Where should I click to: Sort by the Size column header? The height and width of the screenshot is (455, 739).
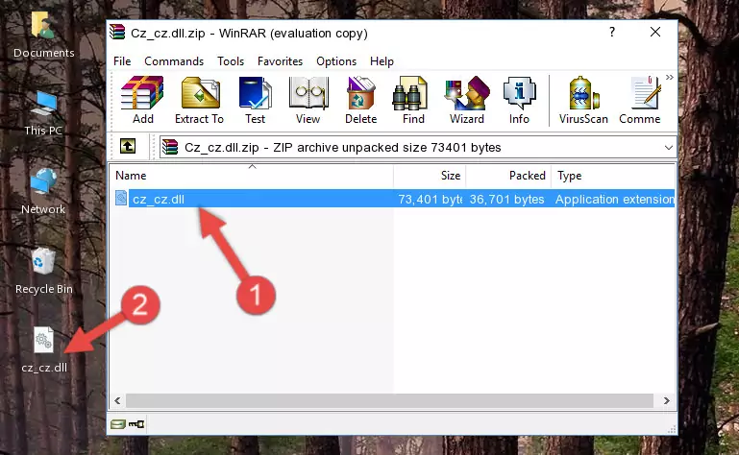[x=430, y=176]
